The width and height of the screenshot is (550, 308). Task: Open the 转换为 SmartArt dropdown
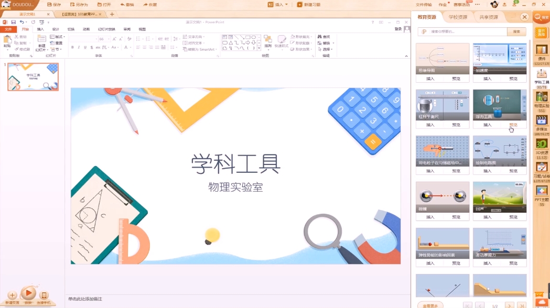point(200,49)
